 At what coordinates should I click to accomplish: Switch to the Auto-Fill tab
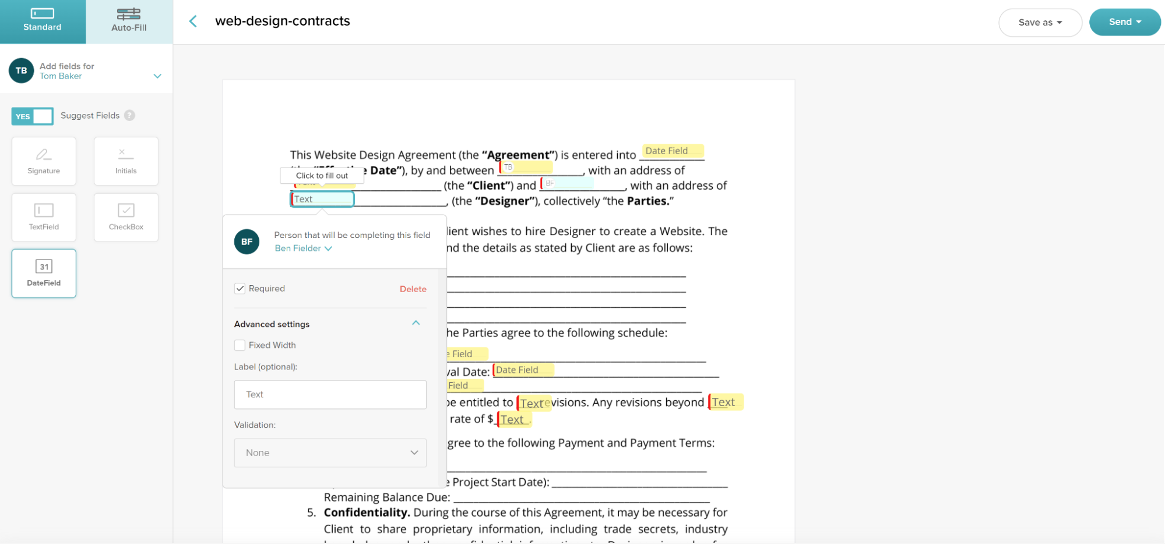click(x=129, y=22)
